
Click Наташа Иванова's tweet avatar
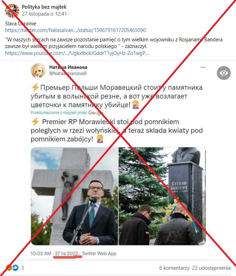[x=38, y=71]
